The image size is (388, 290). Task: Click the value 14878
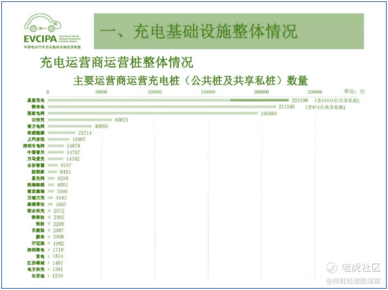pyautogui.click(x=74, y=146)
